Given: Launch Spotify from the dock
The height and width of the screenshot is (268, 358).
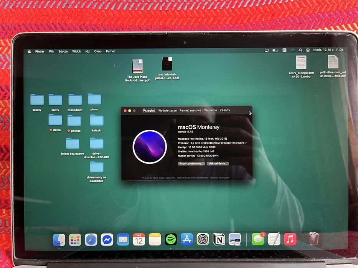Looking at the screenshot, I should tap(171, 239).
